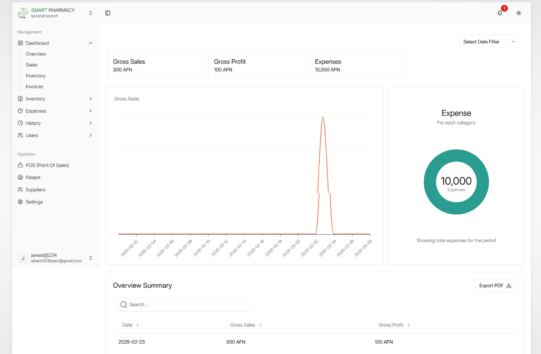Click the Smart Pharmacy logo icon
541x354 pixels.
click(x=23, y=13)
